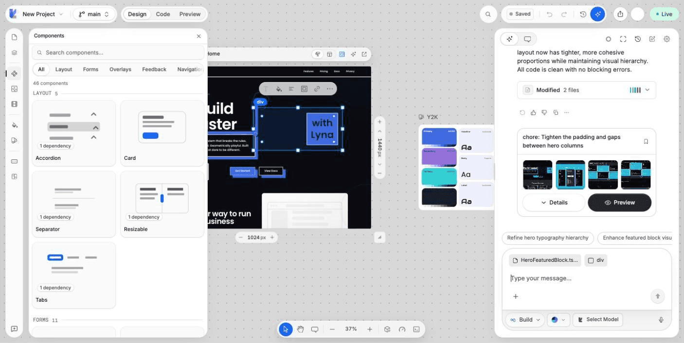The width and height of the screenshot is (684, 343).
Task: Start a new chat with the compose icon
Action: (x=652, y=39)
